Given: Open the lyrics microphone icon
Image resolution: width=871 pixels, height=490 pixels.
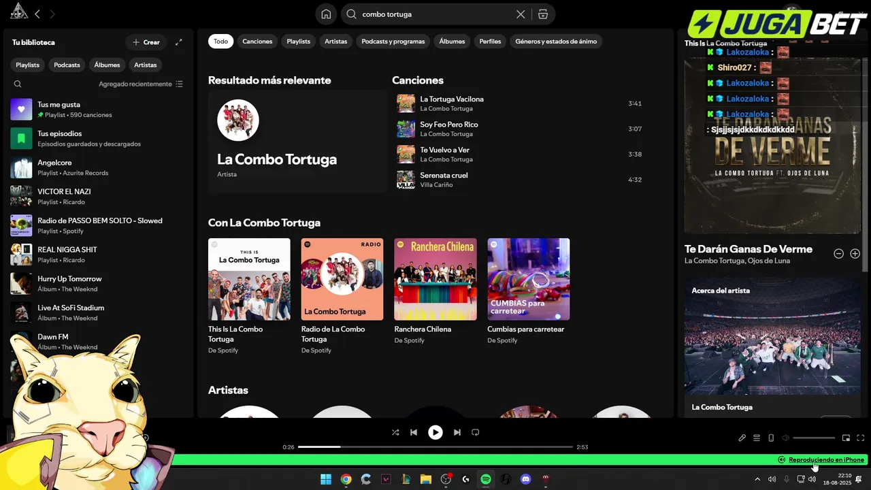Looking at the screenshot, I should coord(742,438).
